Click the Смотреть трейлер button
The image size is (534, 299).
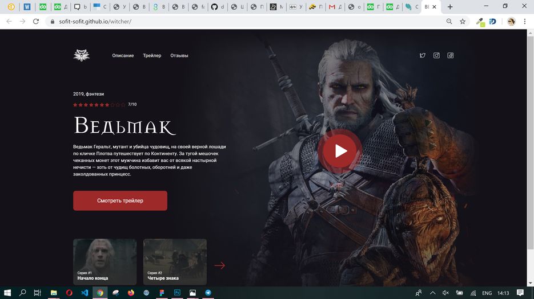pyautogui.click(x=120, y=200)
